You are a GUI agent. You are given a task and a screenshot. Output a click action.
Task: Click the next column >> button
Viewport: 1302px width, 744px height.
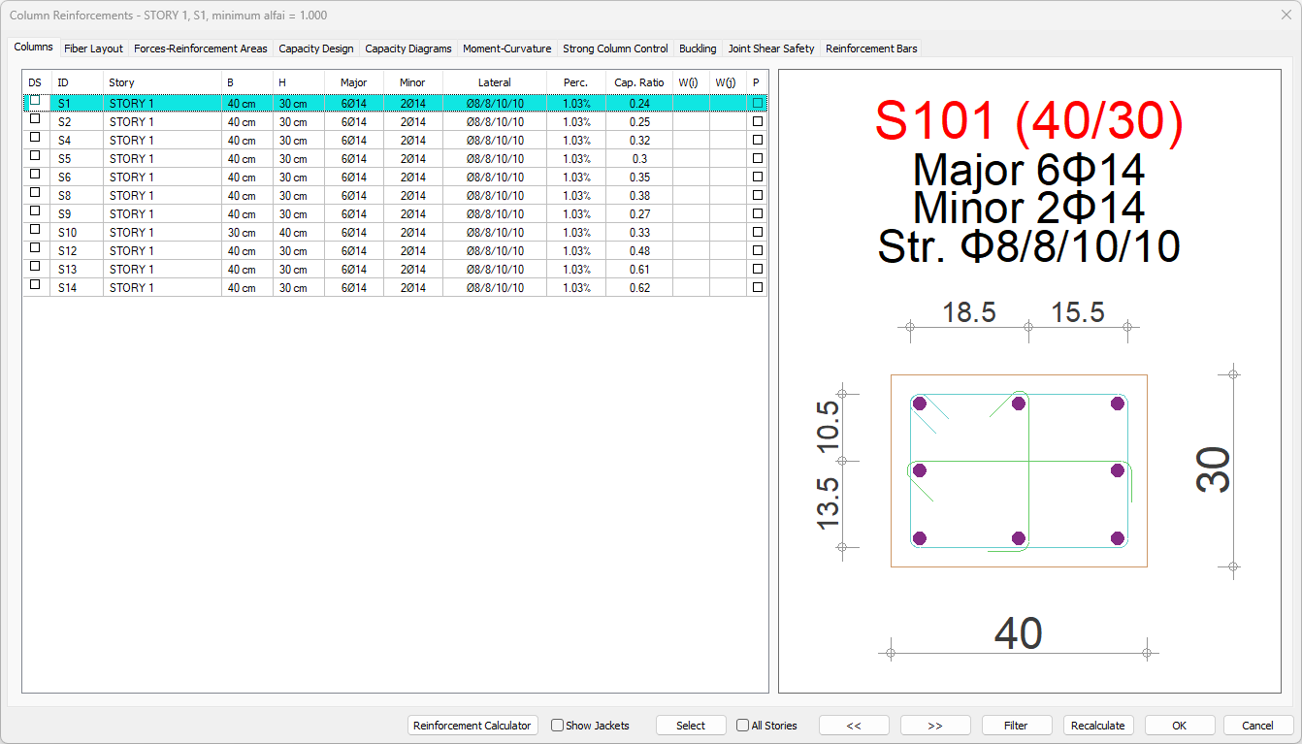coord(935,726)
